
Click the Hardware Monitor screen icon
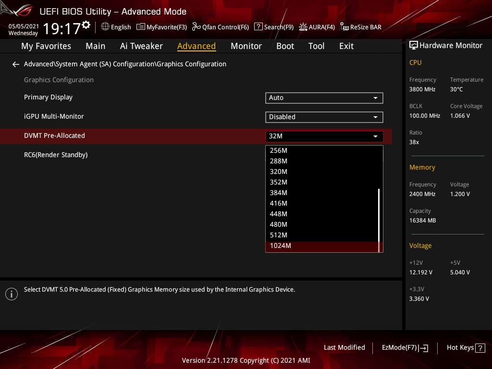coord(414,46)
